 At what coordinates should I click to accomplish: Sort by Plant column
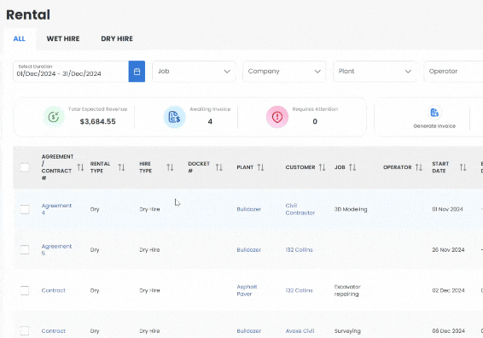click(x=260, y=167)
